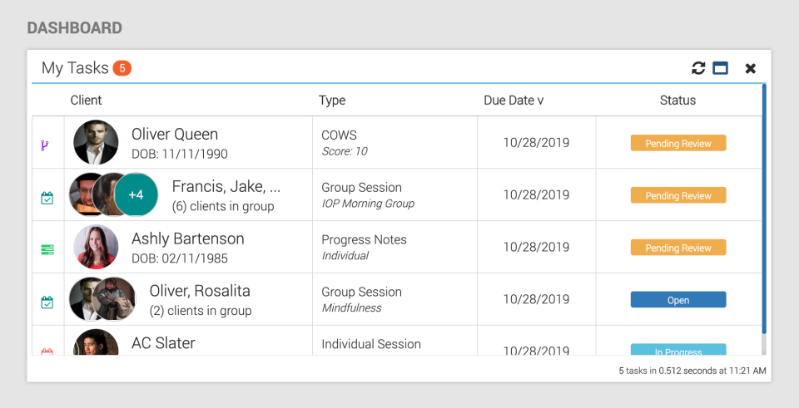Sort tasks by Due Date column

[514, 101]
